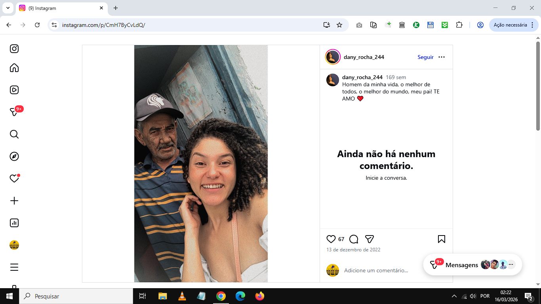
Task: Open Notifications heart icon in sidebar
Action: pos(14,179)
